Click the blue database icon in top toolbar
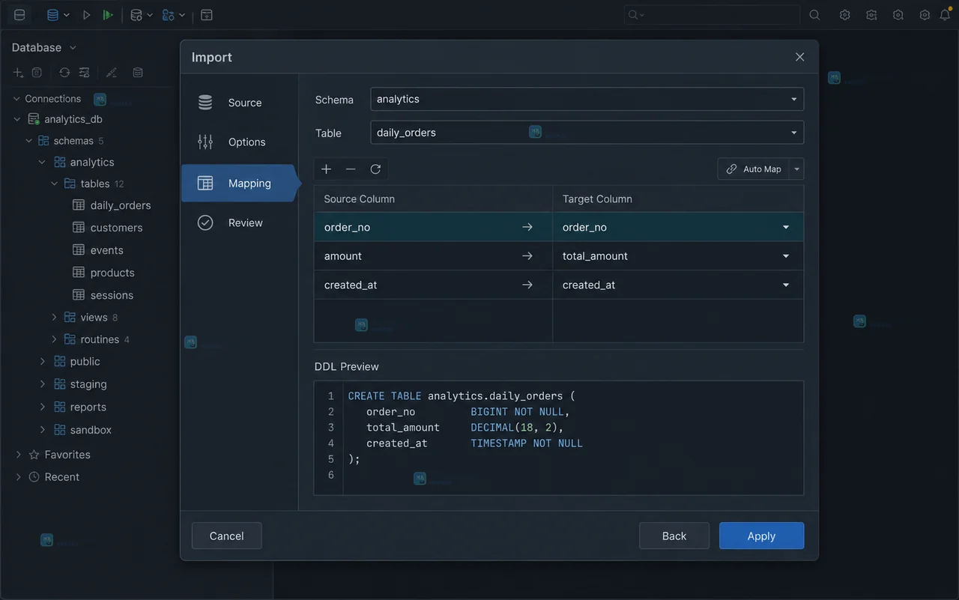 (x=52, y=15)
